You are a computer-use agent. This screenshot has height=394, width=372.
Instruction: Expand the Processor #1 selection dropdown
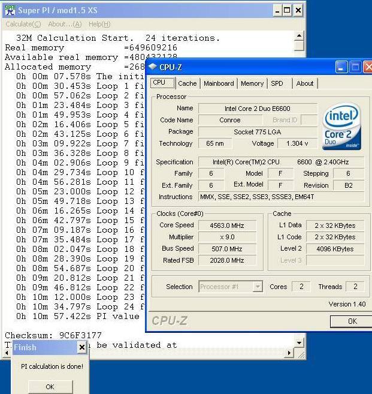258,287
